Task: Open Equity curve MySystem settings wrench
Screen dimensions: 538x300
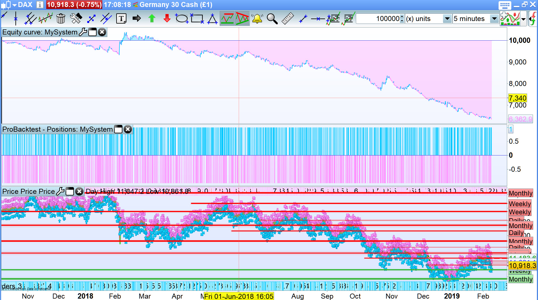Action: click(83, 32)
